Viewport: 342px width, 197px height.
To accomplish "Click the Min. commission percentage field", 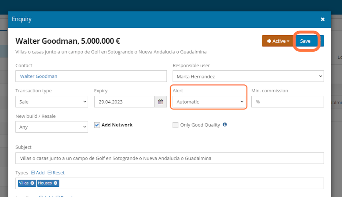I will click(x=287, y=101).
